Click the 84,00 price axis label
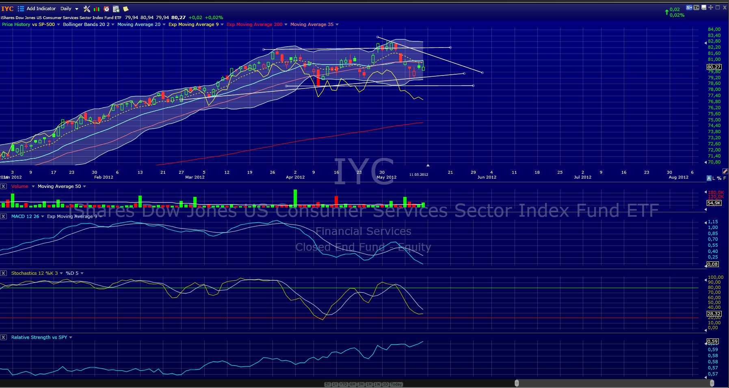This screenshot has width=729, height=388. 714,29
